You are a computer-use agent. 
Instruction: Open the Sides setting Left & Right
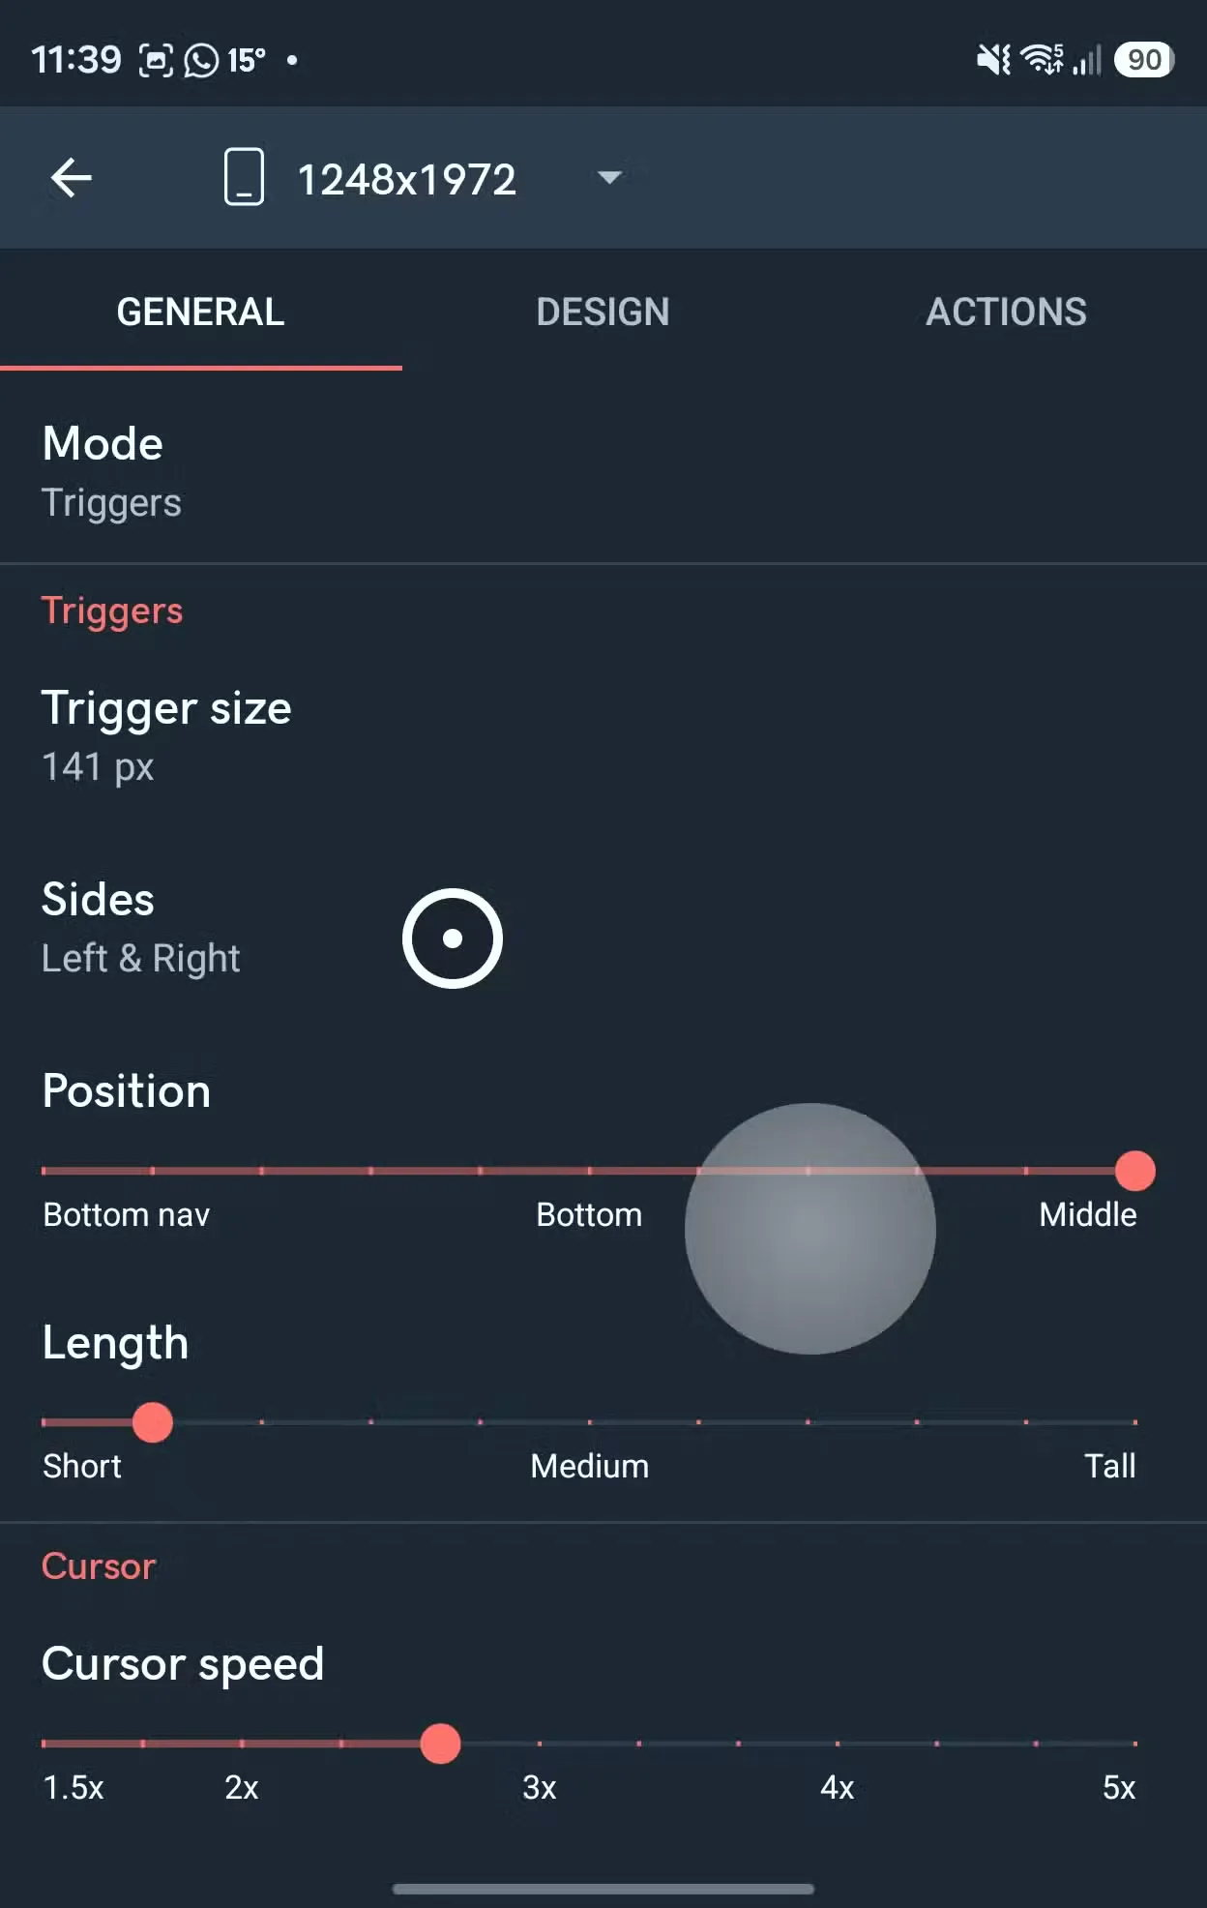click(x=603, y=929)
